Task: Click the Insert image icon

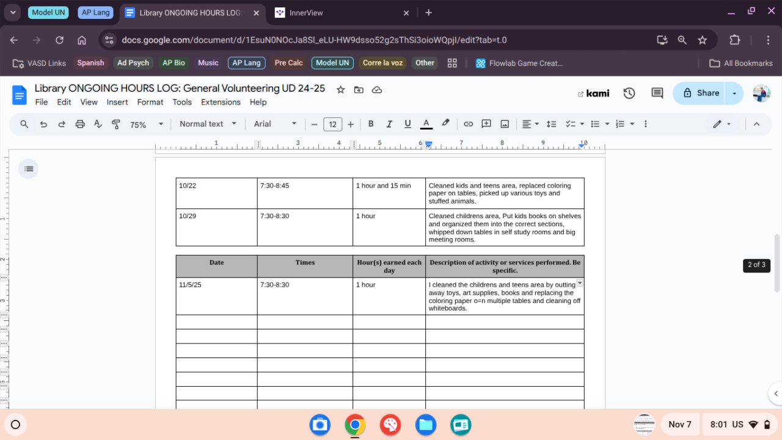Action: 505,124
